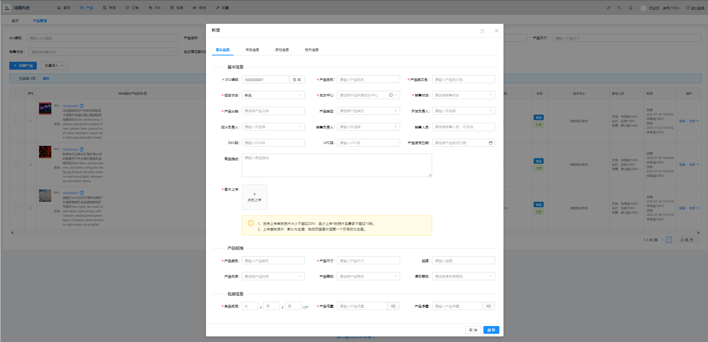Check the checkbox for row 3
Image resolution: width=708 pixels, height=342 pixels.
coord(17,208)
